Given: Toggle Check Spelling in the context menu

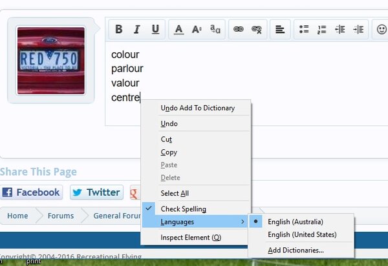Looking at the screenshot, I should pos(184,209).
